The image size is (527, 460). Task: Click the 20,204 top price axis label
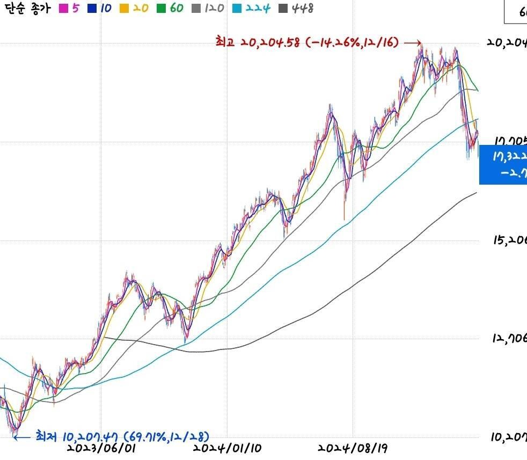point(506,44)
